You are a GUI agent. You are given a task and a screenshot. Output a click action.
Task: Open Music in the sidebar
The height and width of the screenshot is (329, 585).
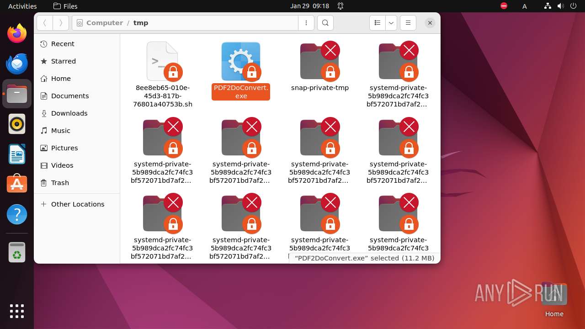click(x=77, y=131)
